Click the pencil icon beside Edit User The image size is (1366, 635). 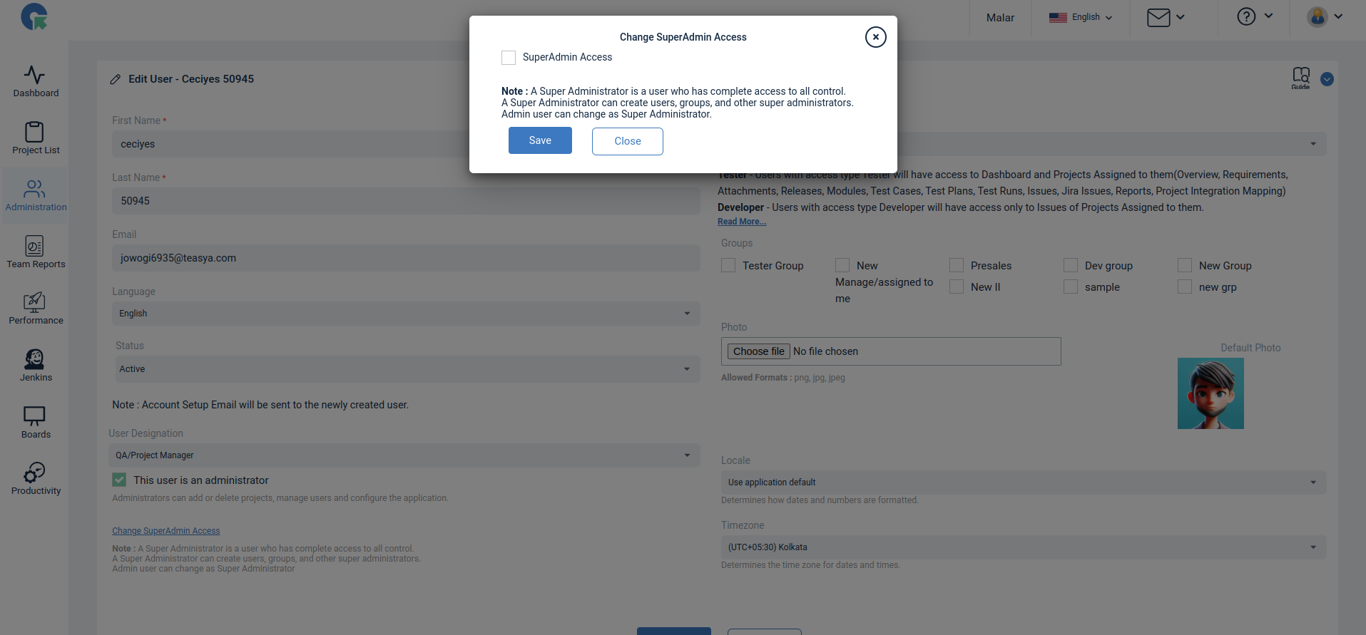tap(116, 79)
